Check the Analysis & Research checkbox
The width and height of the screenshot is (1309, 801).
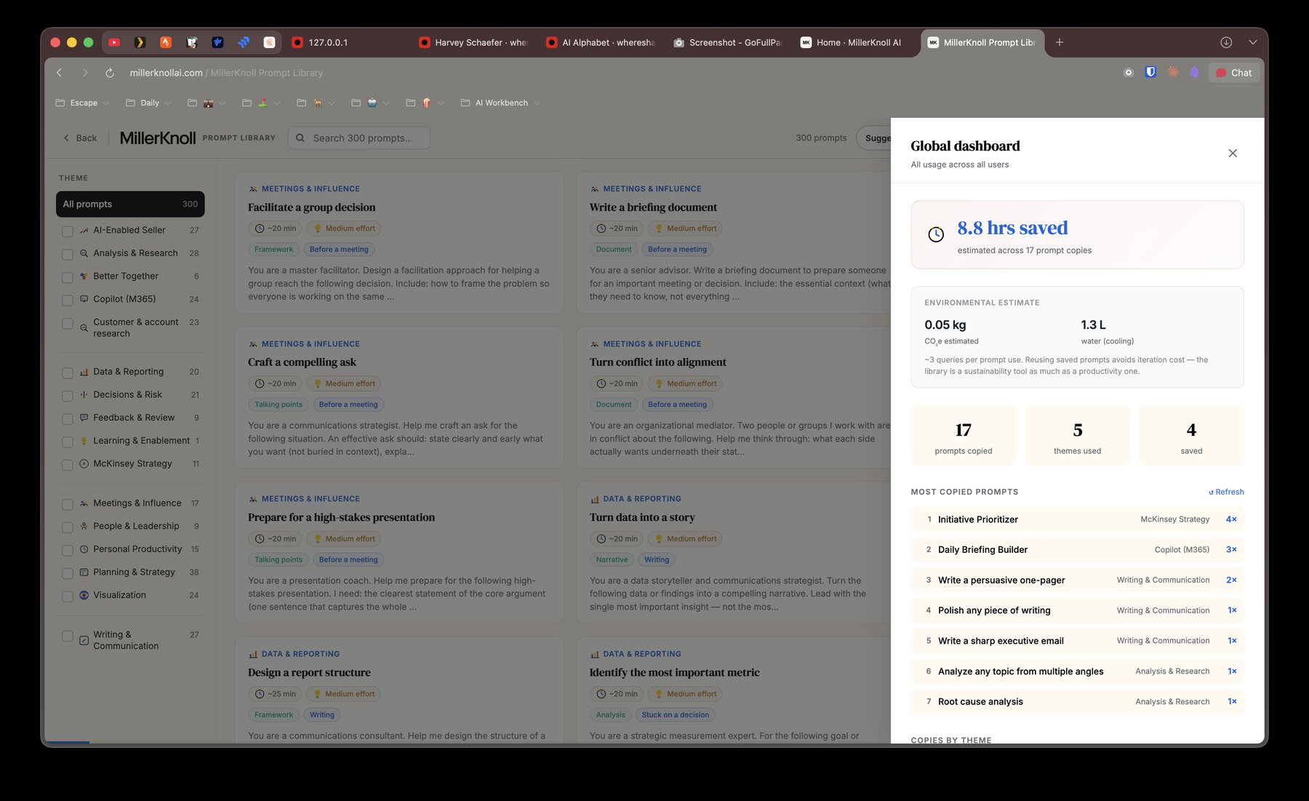point(68,254)
